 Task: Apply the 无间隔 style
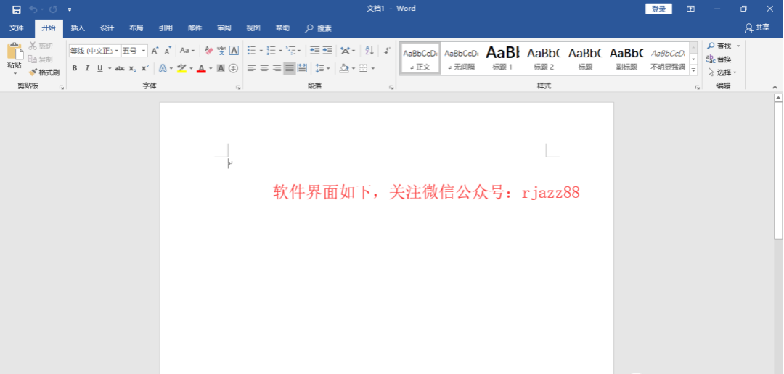461,59
